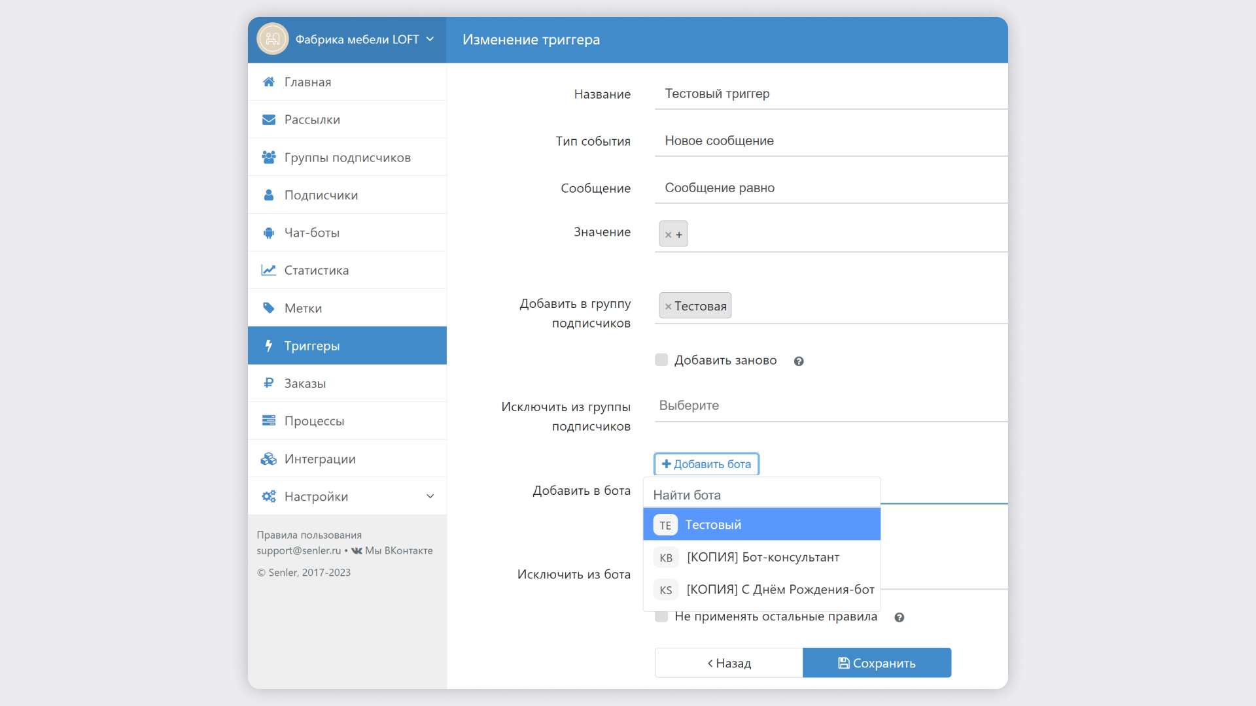Click help icon beside Не применять остальные правила
This screenshot has width=1256, height=706.
pos(899,618)
